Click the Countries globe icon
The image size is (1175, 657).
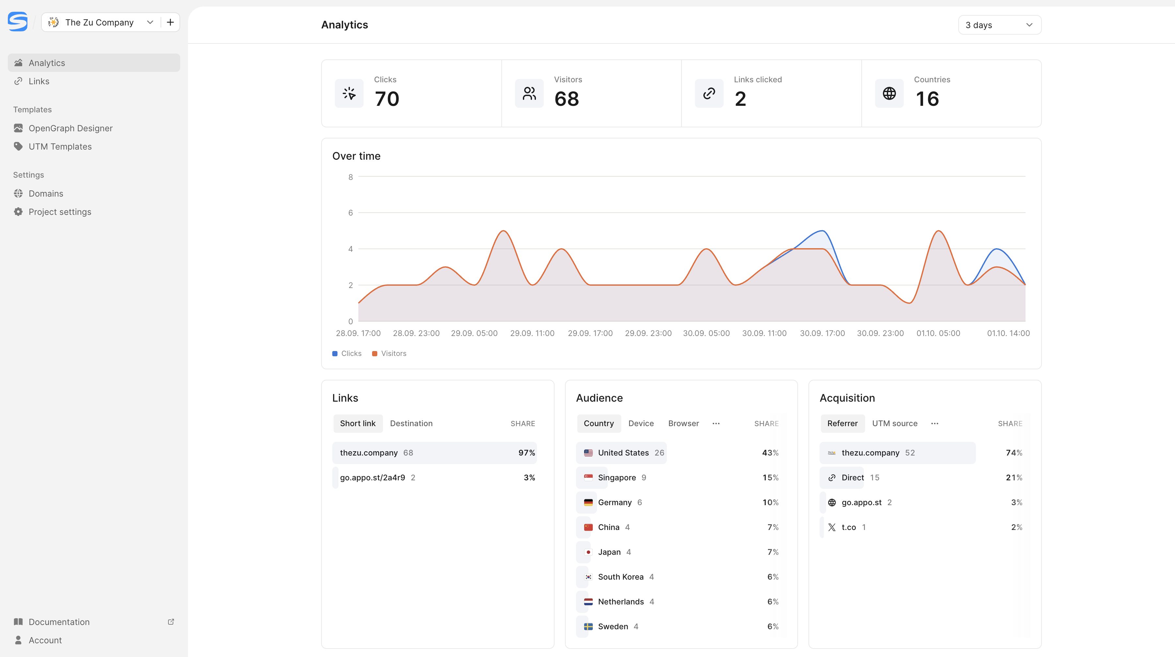pos(889,93)
